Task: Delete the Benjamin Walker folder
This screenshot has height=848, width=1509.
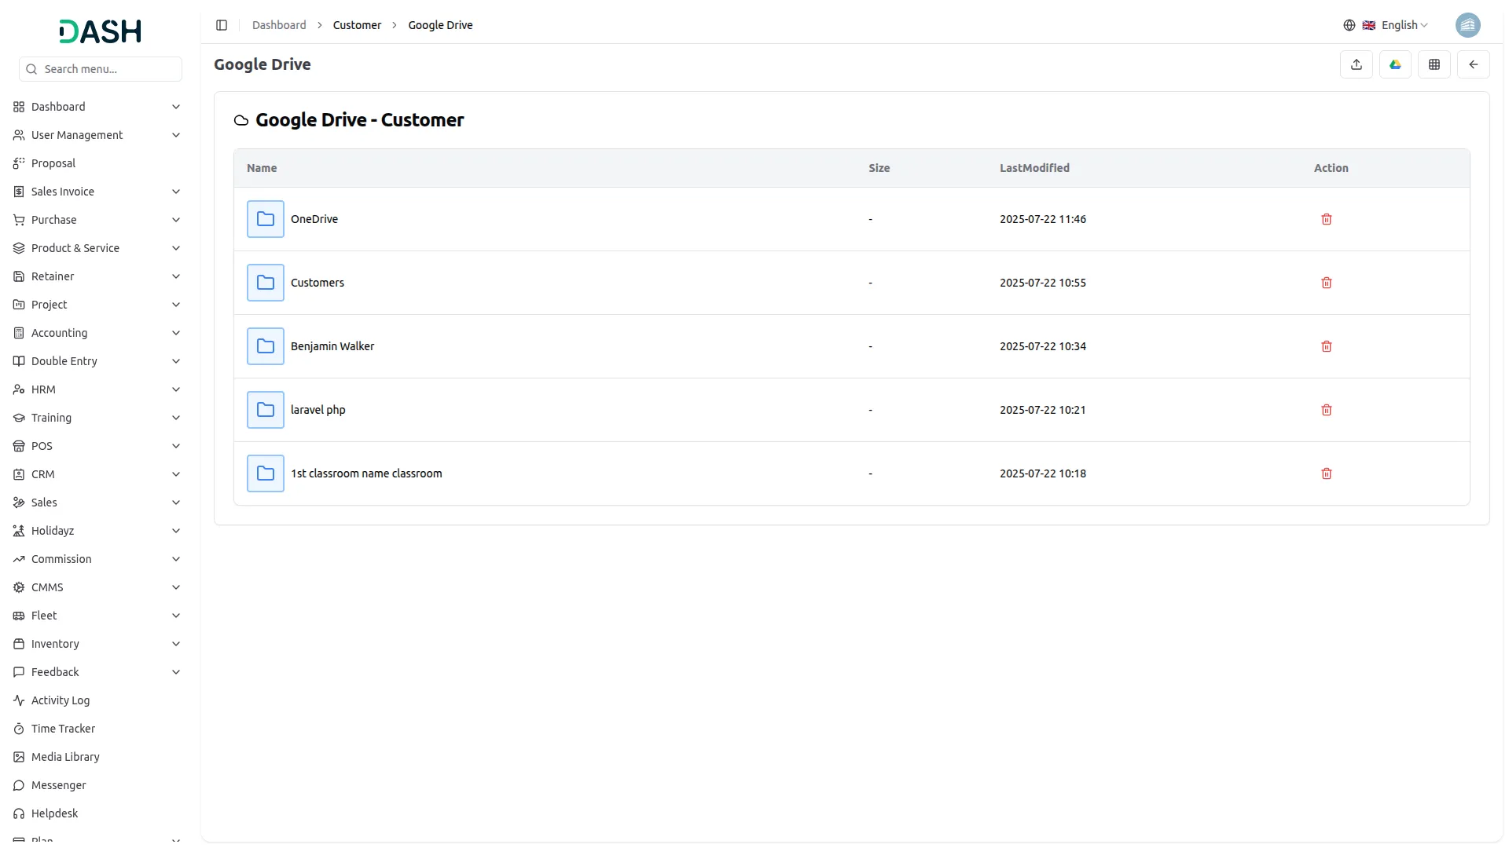Action: click(1326, 346)
